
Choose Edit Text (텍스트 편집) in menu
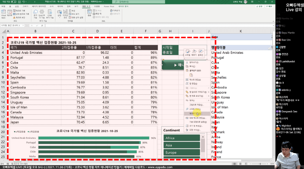[197, 80]
